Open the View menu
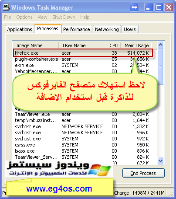176x199 pixels. 42,17
